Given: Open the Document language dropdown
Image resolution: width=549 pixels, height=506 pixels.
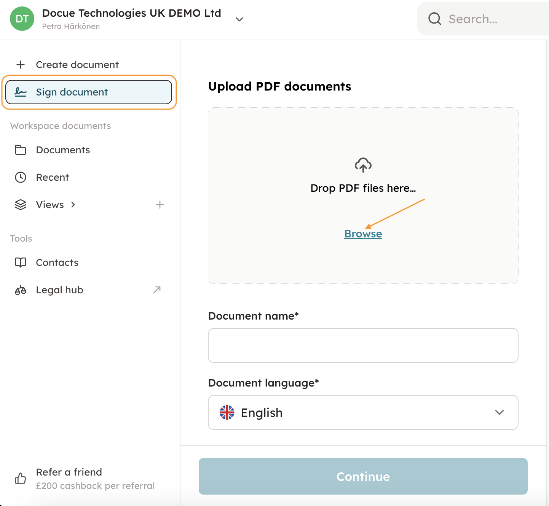Looking at the screenshot, I should pos(363,412).
